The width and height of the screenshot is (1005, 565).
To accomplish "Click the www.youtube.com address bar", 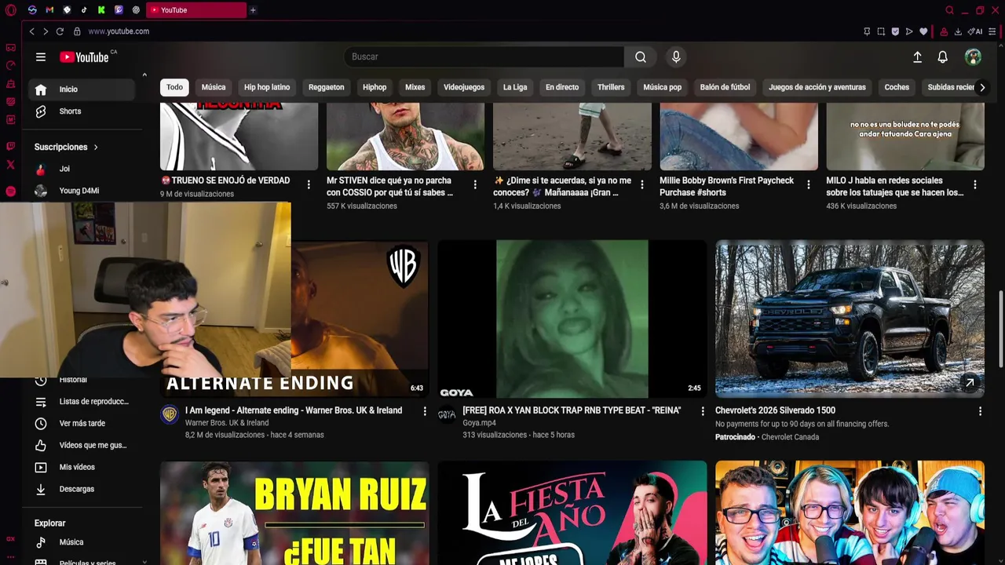I will pos(119,31).
